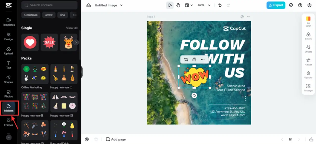Open the Text panel
Image resolution: width=316 pixels, height=144 pixels.
(x=9, y=65)
